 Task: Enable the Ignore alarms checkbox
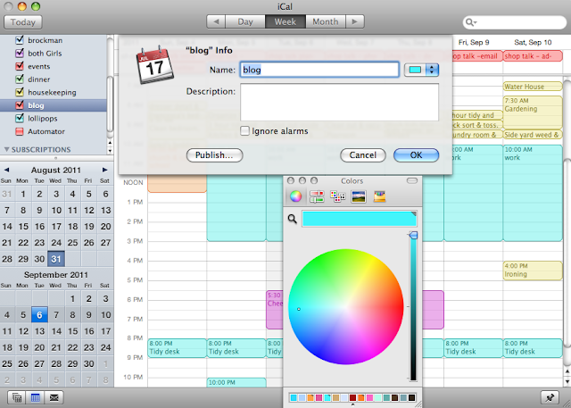coord(245,130)
